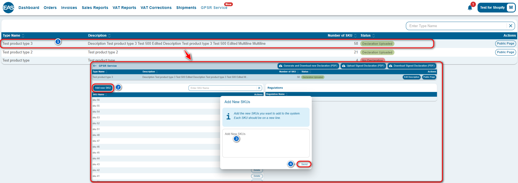The image size is (518, 183).
Task: Click the EAS logo icon
Action: (x=8, y=8)
